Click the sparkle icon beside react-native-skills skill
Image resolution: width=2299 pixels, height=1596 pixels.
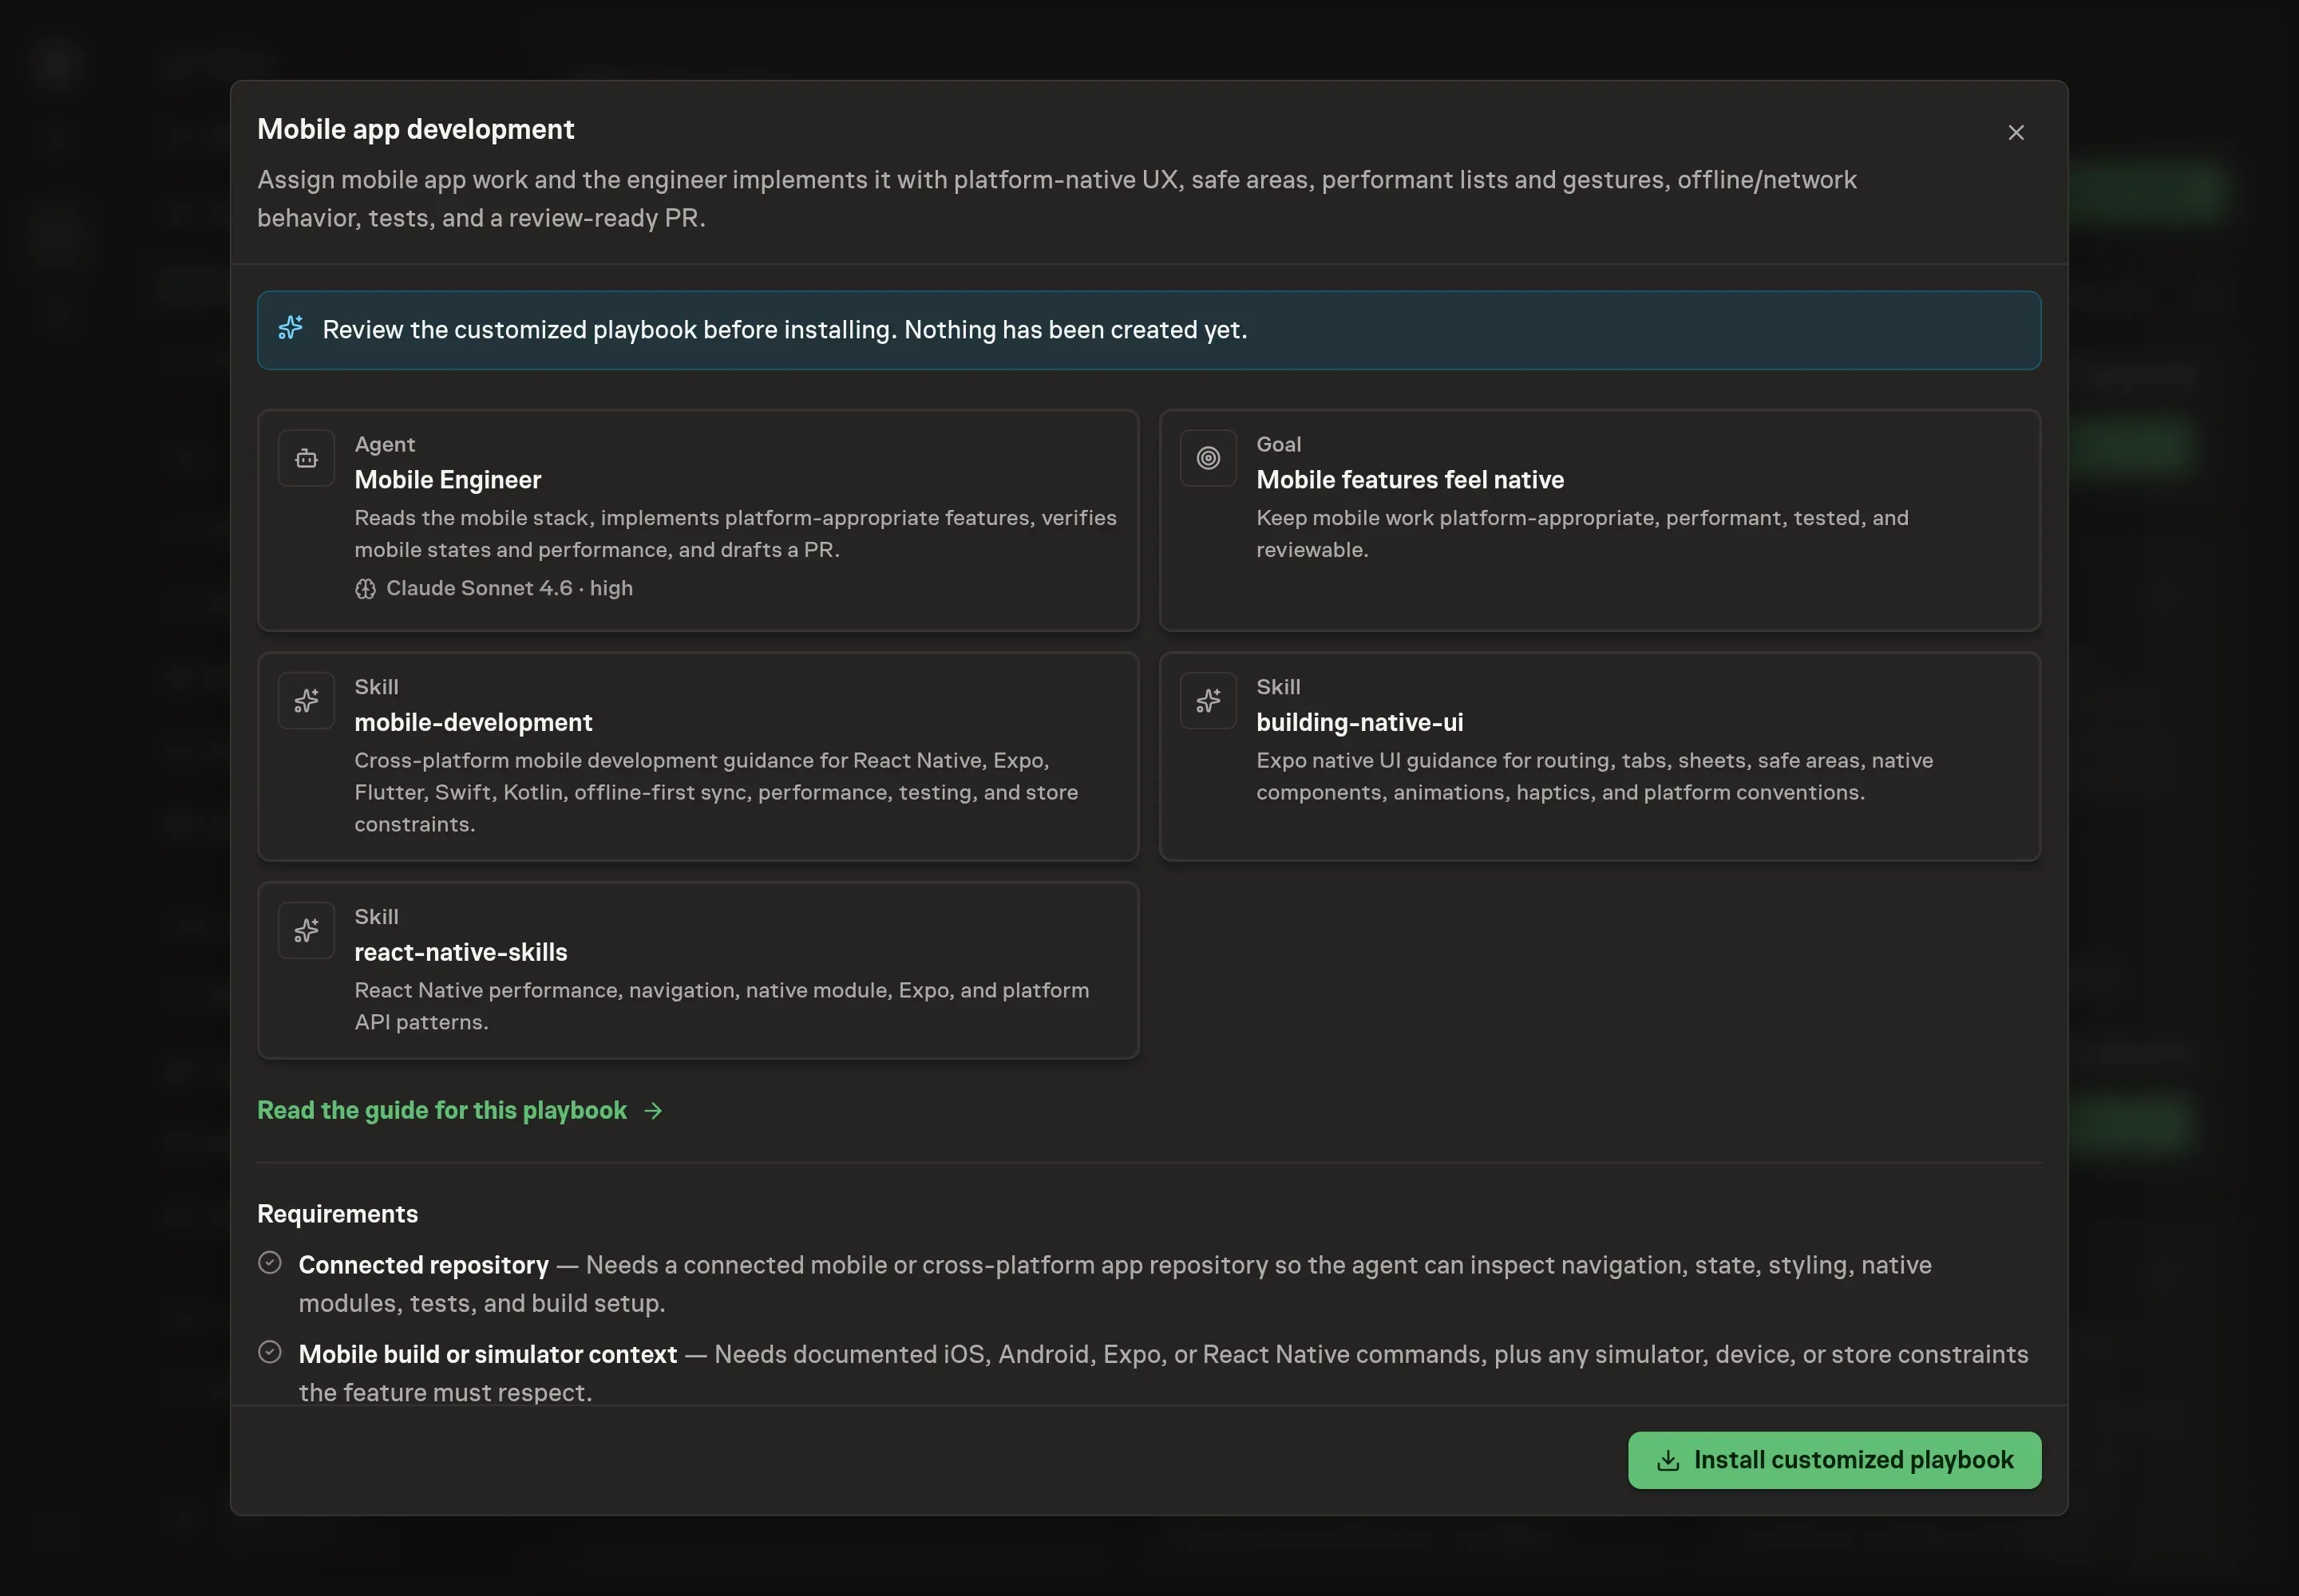point(306,930)
